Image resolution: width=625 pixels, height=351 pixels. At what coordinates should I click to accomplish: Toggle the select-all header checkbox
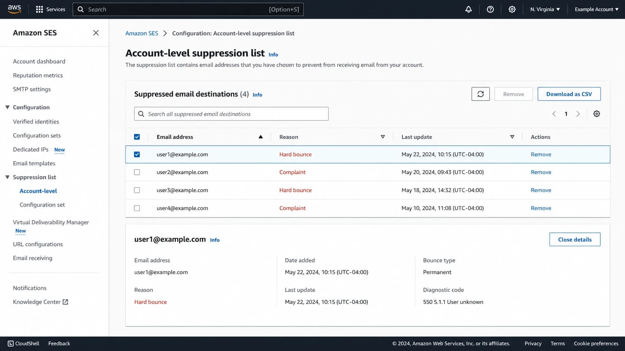(x=137, y=137)
